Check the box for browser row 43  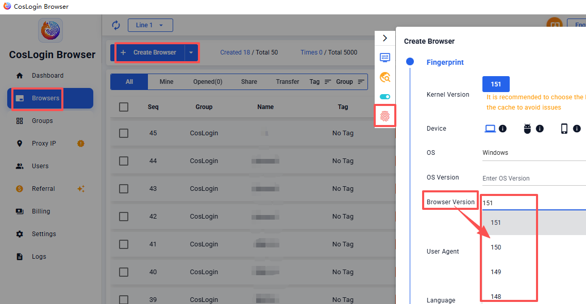click(x=124, y=189)
